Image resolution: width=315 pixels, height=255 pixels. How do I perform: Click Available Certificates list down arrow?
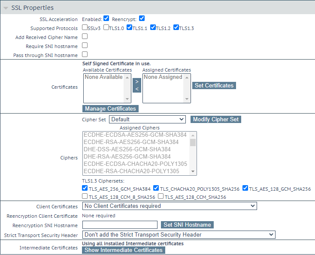[x=127, y=99]
